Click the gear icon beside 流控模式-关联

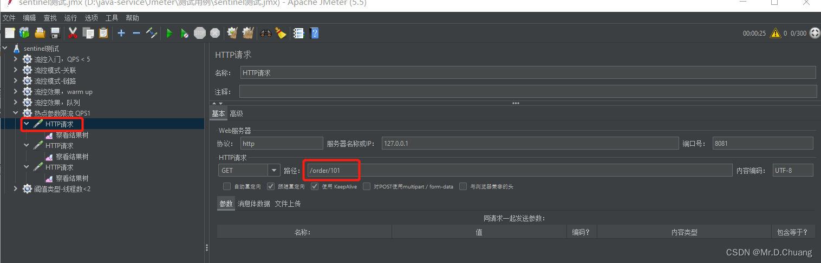click(27, 70)
